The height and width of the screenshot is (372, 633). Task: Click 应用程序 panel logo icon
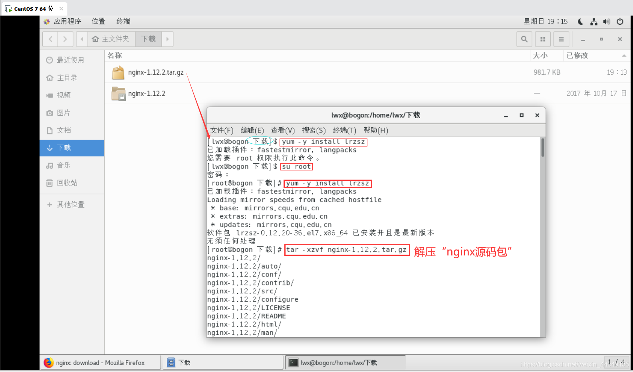tap(47, 22)
